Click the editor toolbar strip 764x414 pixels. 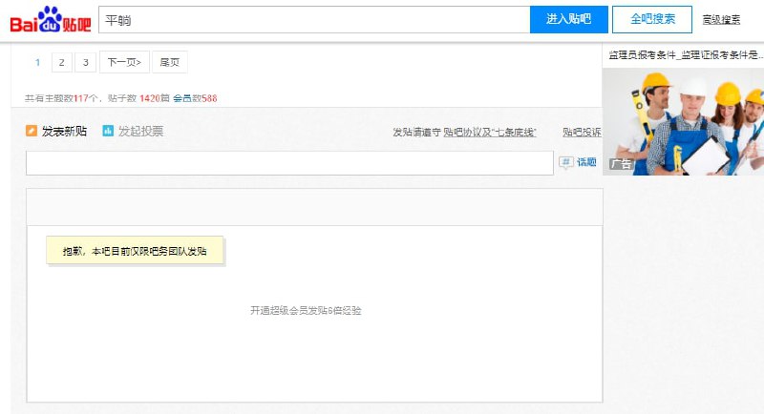pyautogui.click(x=314, y=207)
